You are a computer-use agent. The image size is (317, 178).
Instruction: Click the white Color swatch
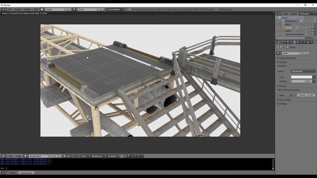(302, 77)
